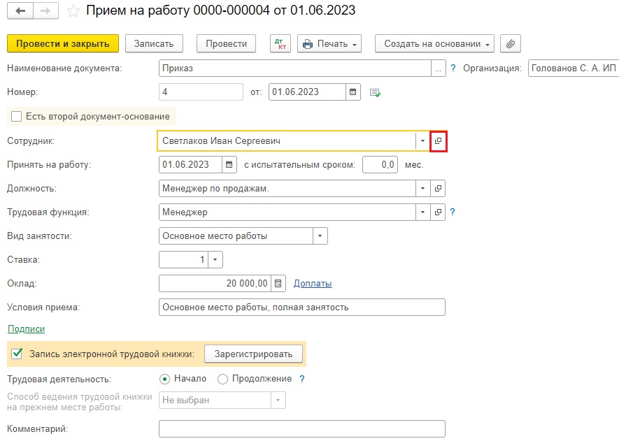Open Печать menu
619x441 pixels.
[x=329, y=43]
